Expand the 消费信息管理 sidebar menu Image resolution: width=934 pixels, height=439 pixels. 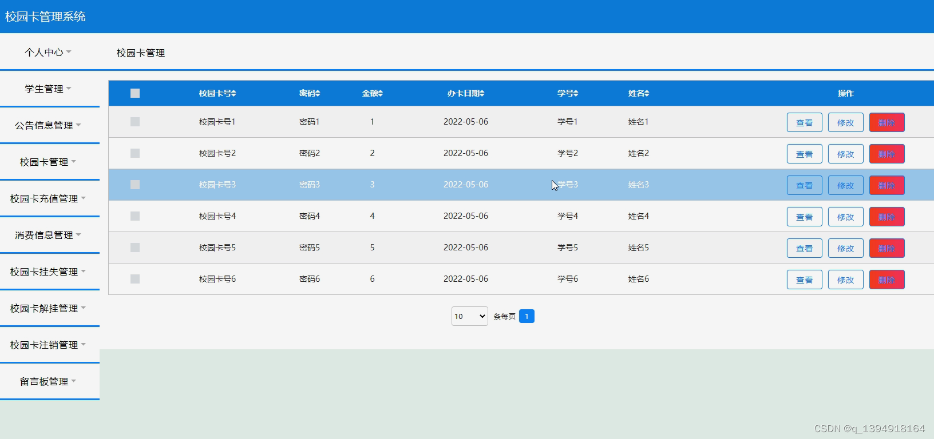pyautogui.click(x=49, y=235)
